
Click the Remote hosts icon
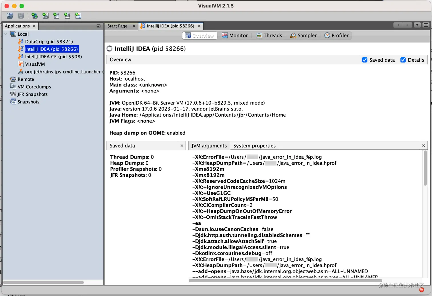click(x=13, y=79)
